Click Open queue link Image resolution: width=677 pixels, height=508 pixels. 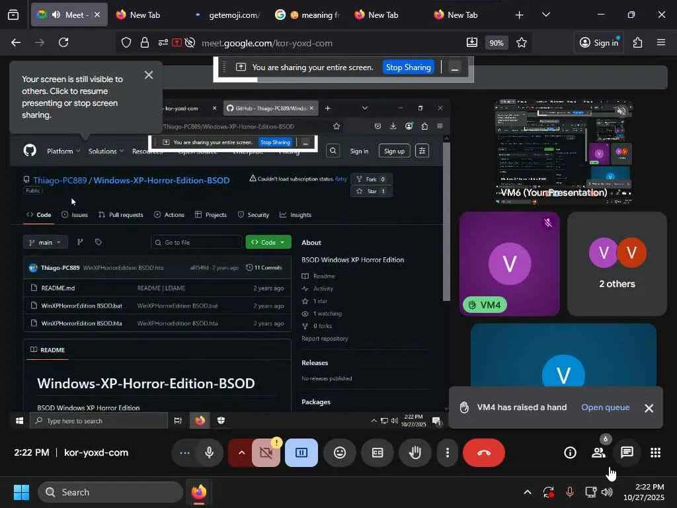[606, 407]
